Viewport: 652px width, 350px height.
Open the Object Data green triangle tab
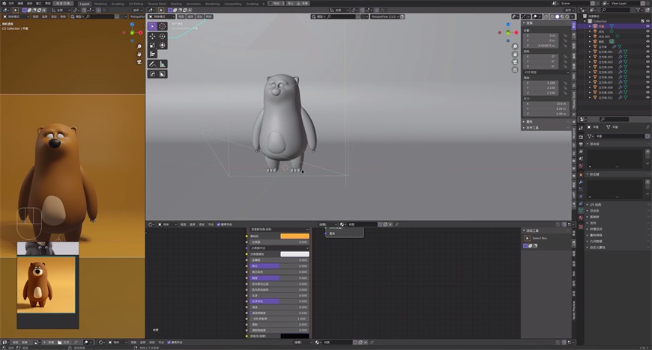click(x=581, y=212)
